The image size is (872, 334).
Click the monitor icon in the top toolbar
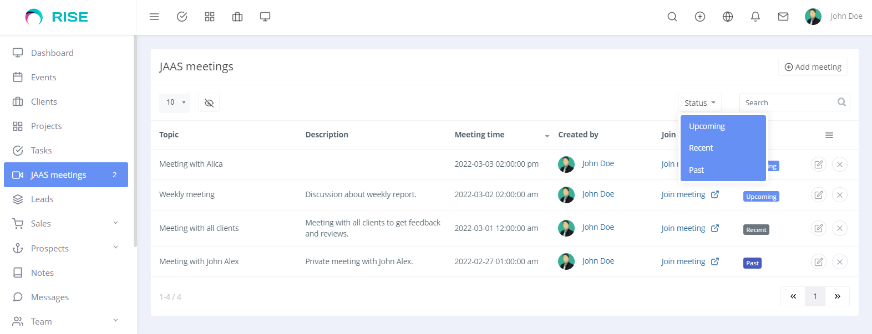[x=265, y=17]
